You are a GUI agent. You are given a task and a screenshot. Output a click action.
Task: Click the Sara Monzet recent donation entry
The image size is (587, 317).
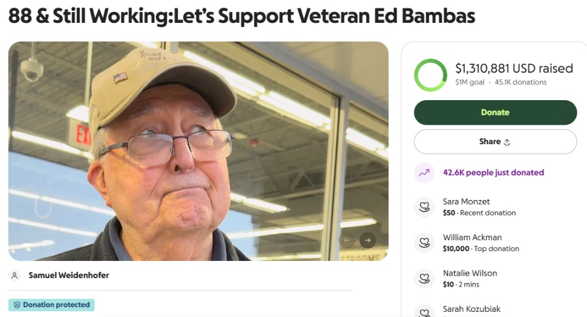click(479, 207)
